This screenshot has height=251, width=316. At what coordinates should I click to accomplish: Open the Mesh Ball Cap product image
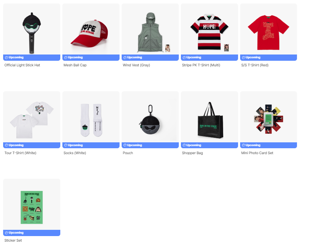91,29
